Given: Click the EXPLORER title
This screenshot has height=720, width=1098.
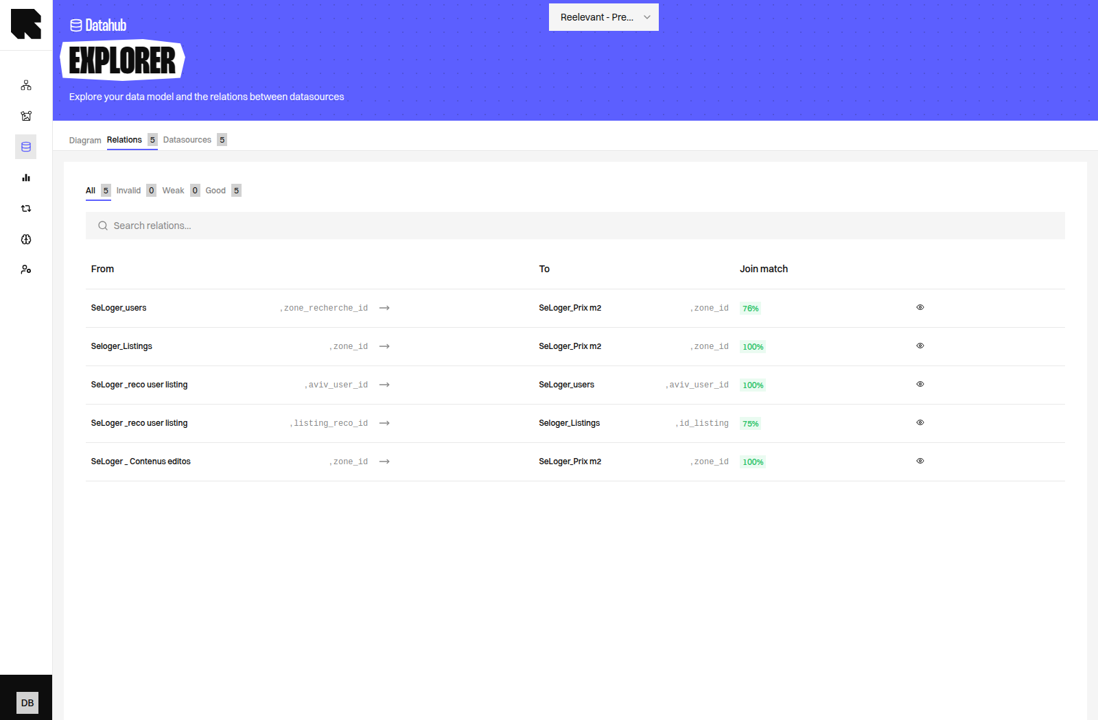Looking at the screenshot, I should click(123, 60).
